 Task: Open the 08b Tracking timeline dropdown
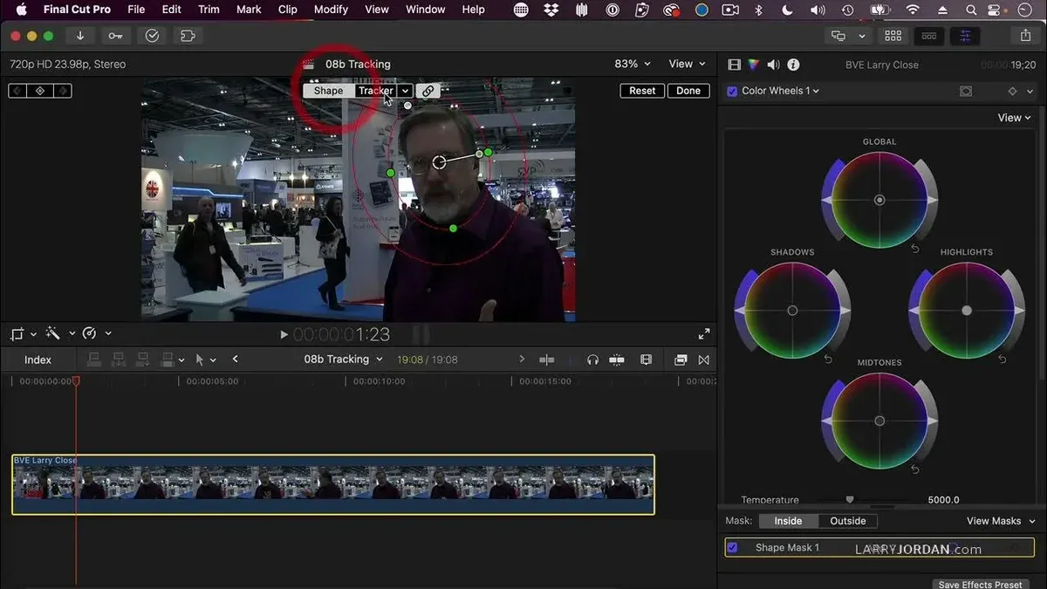[x=343, y=360]
